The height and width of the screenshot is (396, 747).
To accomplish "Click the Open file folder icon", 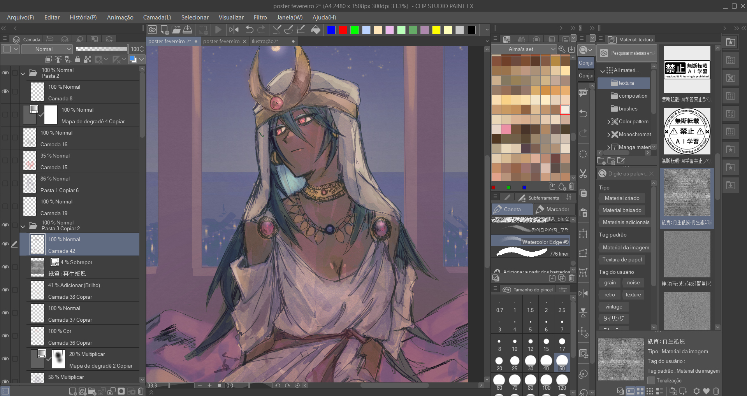I will pyautogui.click(x=176, y=30).
